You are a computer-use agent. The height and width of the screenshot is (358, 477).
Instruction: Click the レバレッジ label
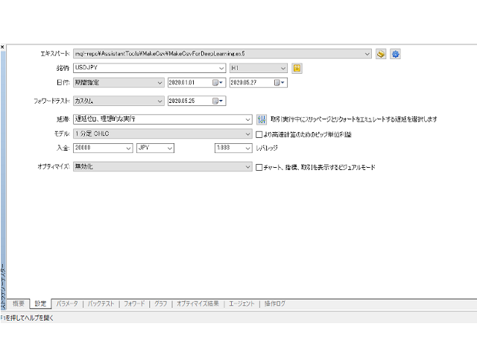pyautogui.click(x=267, y=148)
